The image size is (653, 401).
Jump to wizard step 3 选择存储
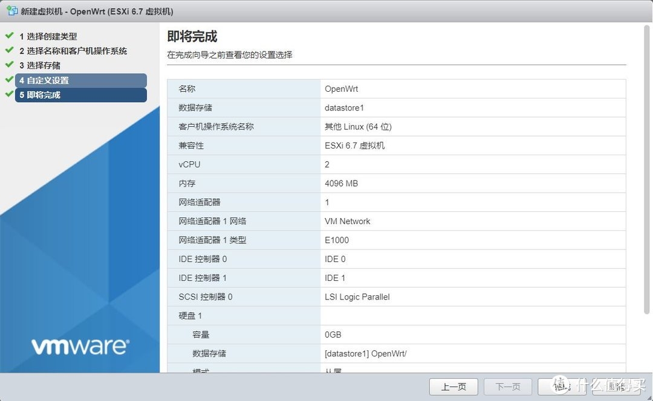click(39, 65)
